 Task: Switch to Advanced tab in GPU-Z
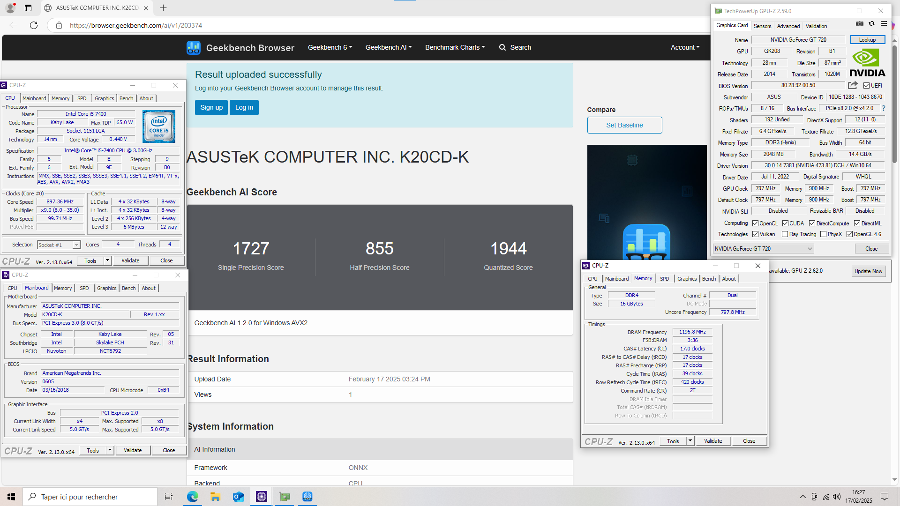(x=788, y=26)
